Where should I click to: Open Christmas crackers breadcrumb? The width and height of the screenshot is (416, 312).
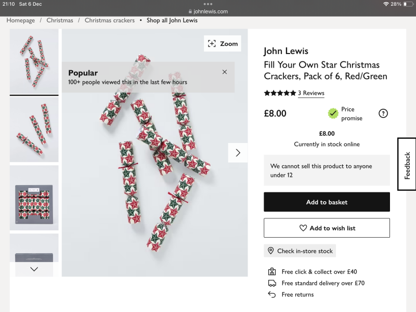[110, 20]
